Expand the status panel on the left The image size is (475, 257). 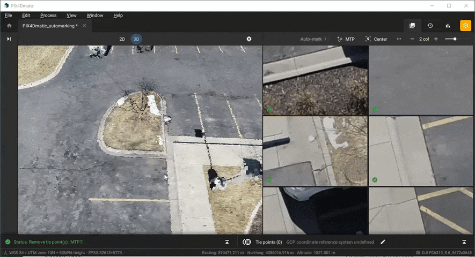pyautogui.click(x=227, y=242)
